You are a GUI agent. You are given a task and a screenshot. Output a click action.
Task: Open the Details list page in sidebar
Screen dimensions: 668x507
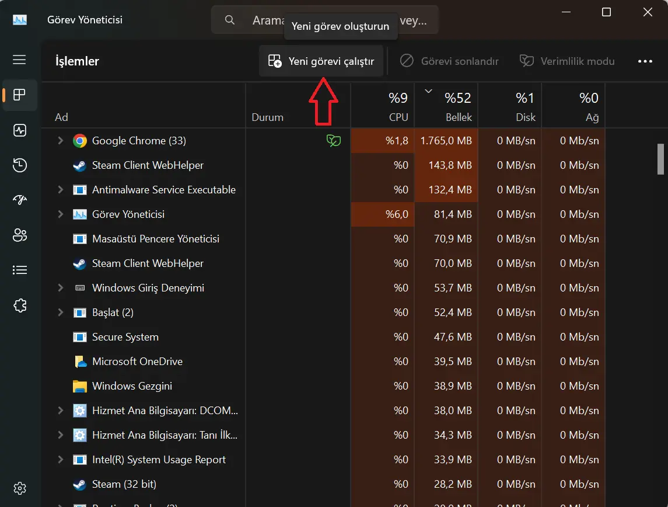click(x=20, y=270)
